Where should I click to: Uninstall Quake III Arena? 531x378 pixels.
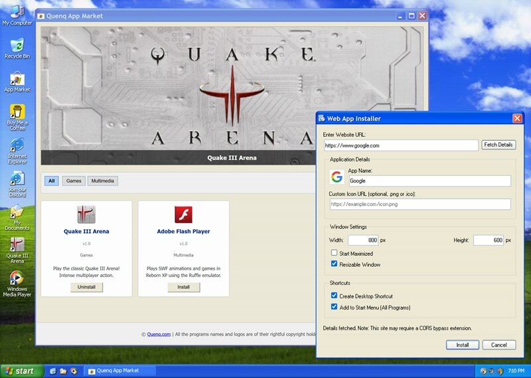86,287
